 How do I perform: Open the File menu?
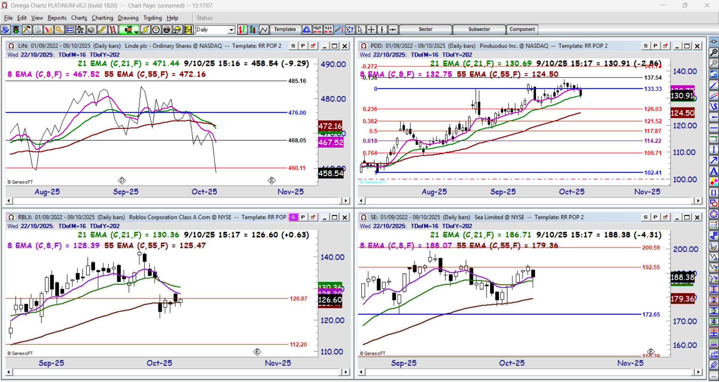pyautogui.click(x=8, y=18)
